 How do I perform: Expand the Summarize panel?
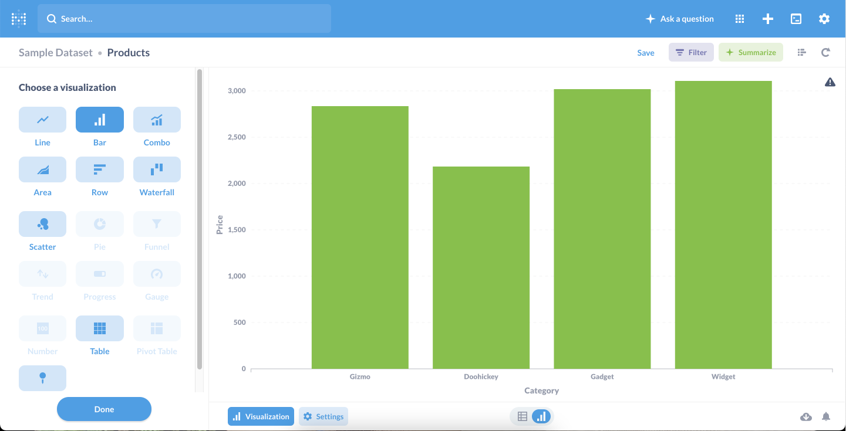tap(751, 52)
